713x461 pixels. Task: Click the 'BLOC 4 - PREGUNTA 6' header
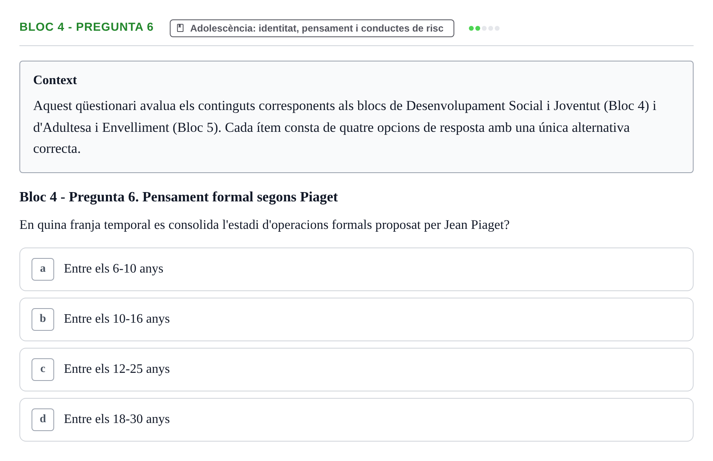86,27
